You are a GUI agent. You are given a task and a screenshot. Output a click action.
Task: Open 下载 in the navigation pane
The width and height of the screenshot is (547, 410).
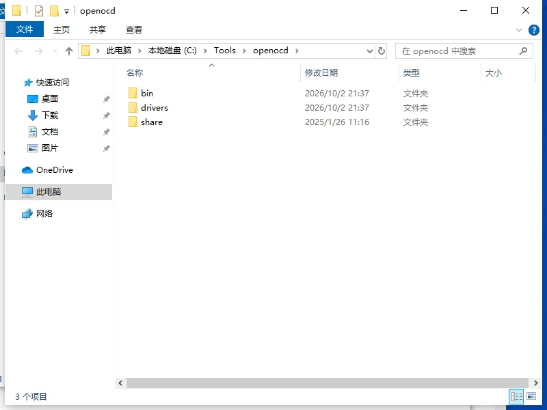[x=50, y=115]
